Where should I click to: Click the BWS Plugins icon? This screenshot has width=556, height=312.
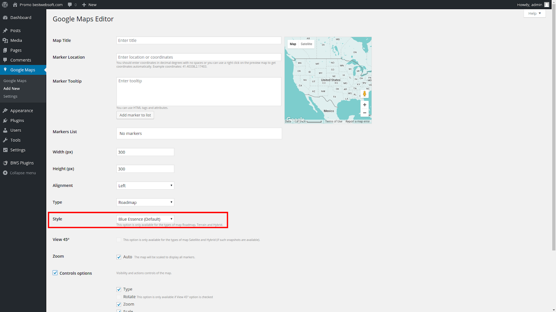pyautogui.click(x=5, y=163)
